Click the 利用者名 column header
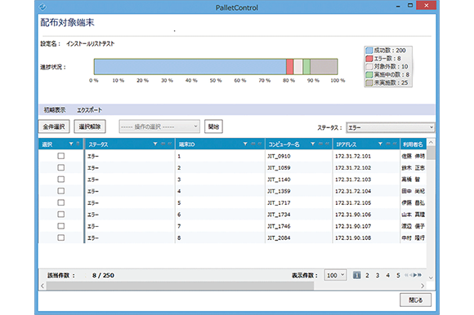The height and width of the screenshot is (315, 474). (x=413, y=144)
